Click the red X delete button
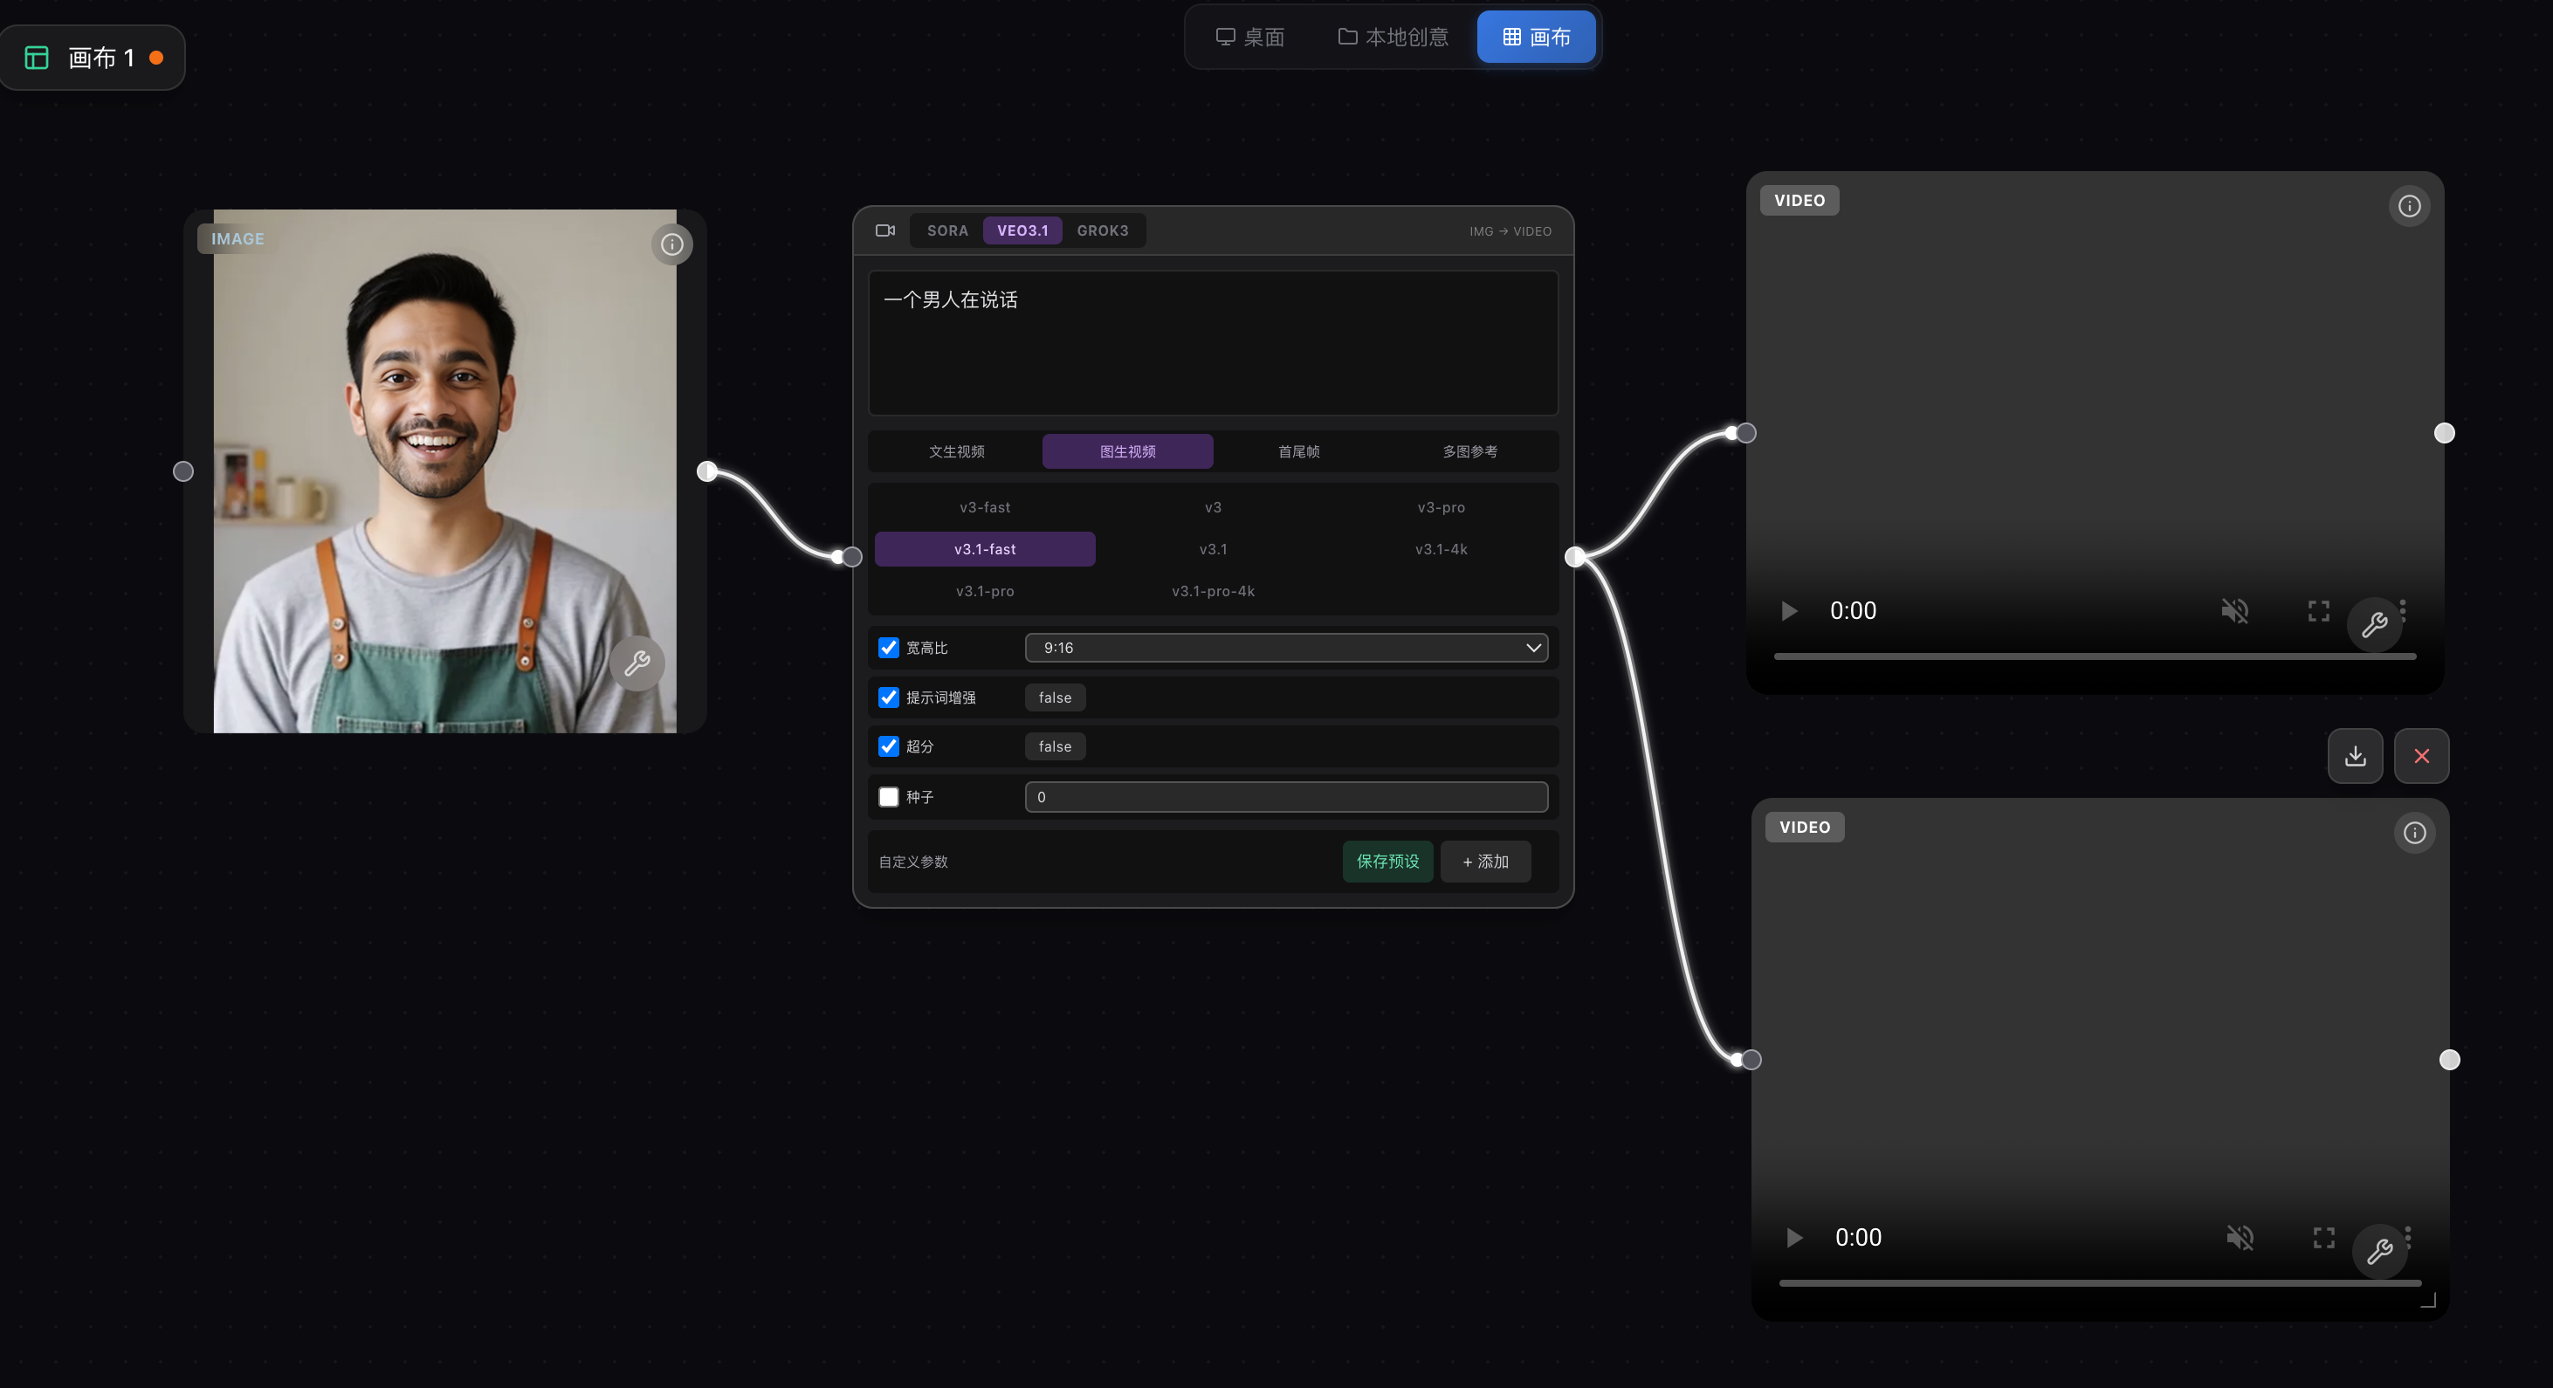Screen dimensions: 2553x1388 click(2421, 756)
